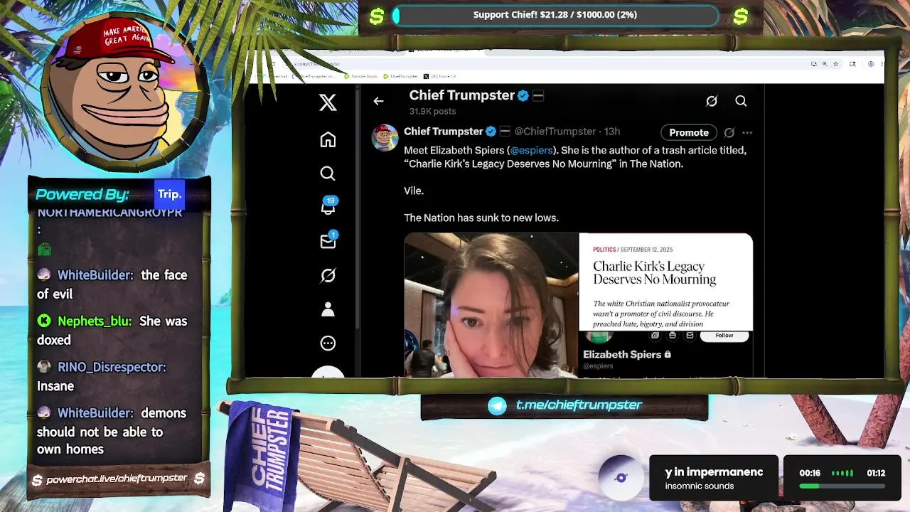The height and width of the screenshot is (512, 910).
Task: Click WhiteBuilder 'the face of evil' message
Action: (112, 284)
